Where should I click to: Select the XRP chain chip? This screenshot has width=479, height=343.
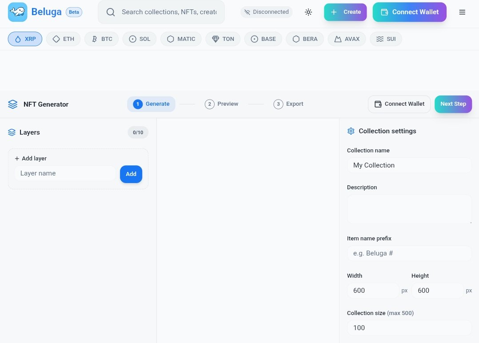click(x=25, y=39)
